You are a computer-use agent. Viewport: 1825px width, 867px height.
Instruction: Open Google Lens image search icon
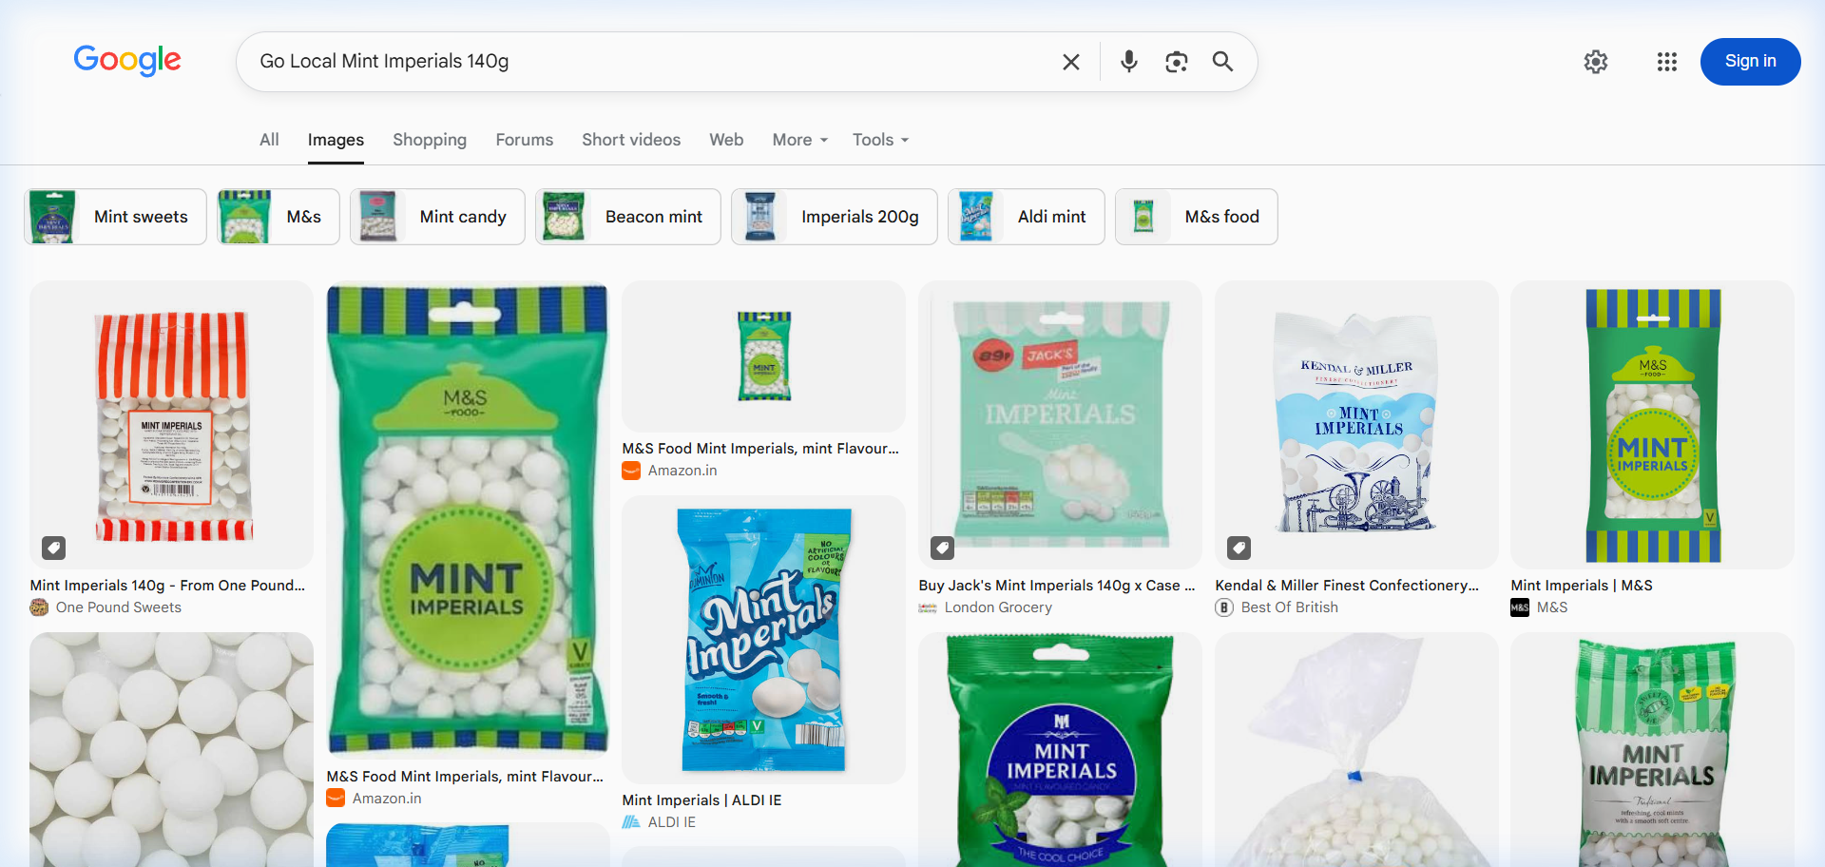(1176, 62)
